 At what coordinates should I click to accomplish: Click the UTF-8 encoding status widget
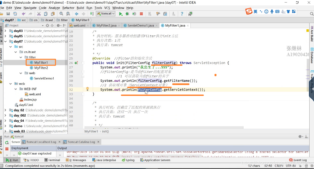[x=291, y=166]
